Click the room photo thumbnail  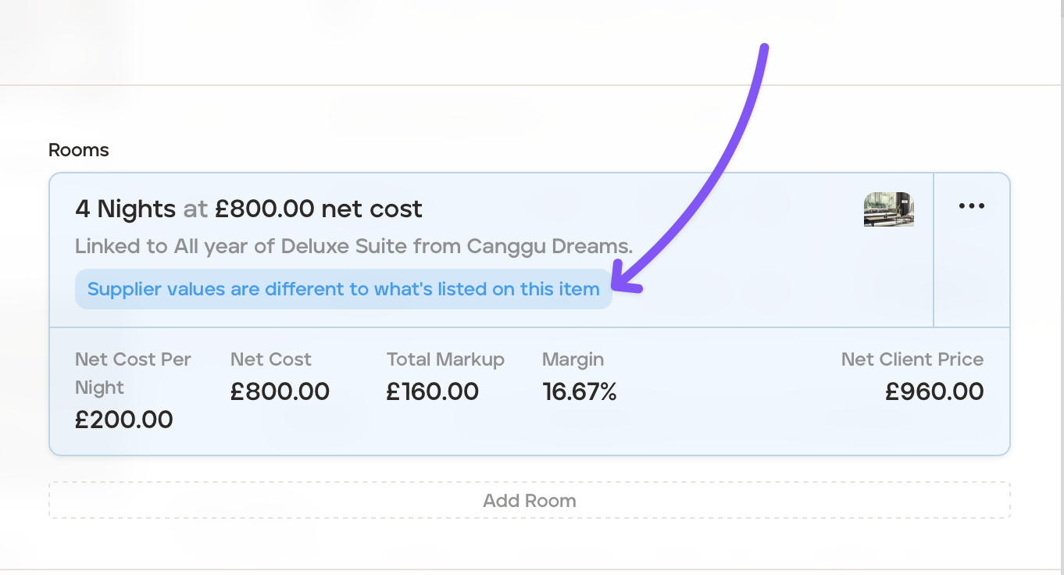click(888, 209)
